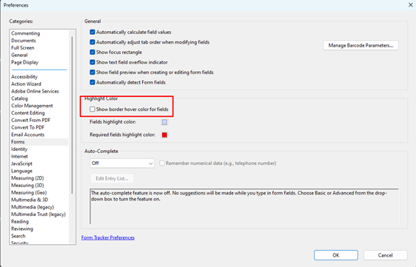Toggle Show text field overflow indicator

93,62
